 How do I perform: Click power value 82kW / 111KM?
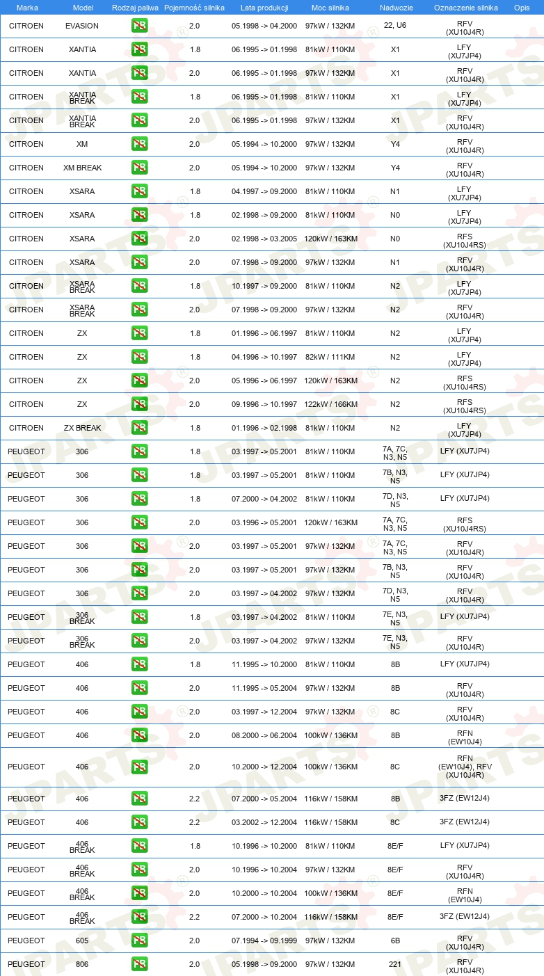tap(330, 357)
